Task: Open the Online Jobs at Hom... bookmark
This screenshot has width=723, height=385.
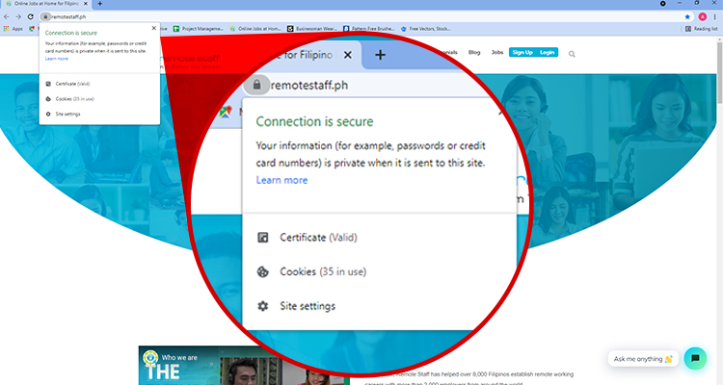Action: coord(255,29)
